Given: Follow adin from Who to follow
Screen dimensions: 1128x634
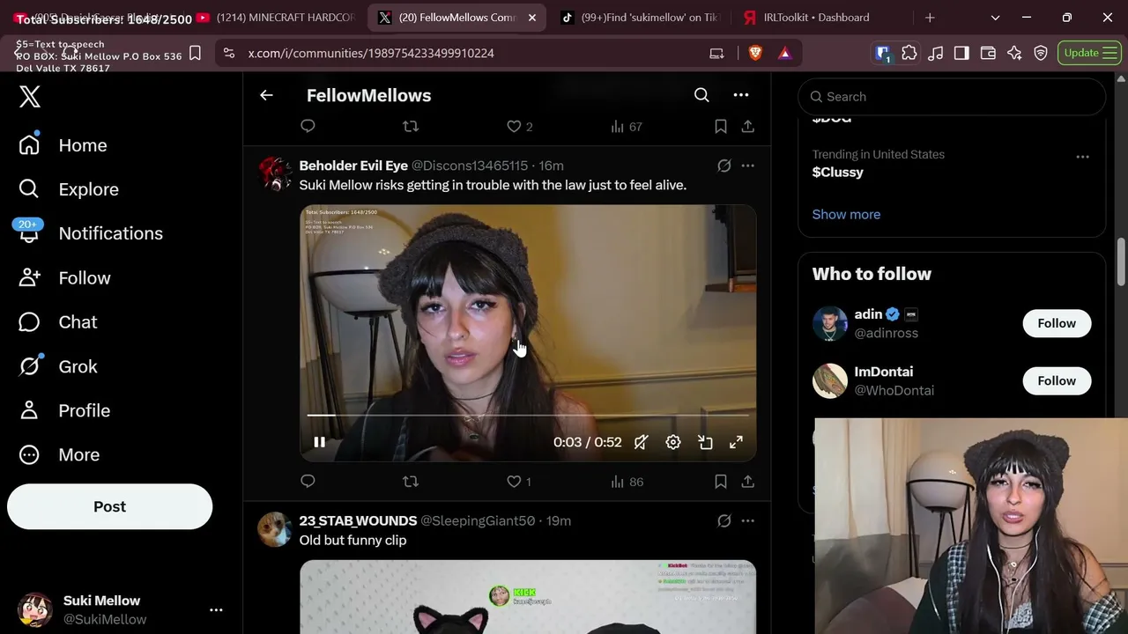Looking at the screenshot, I should click(1057, 323).
